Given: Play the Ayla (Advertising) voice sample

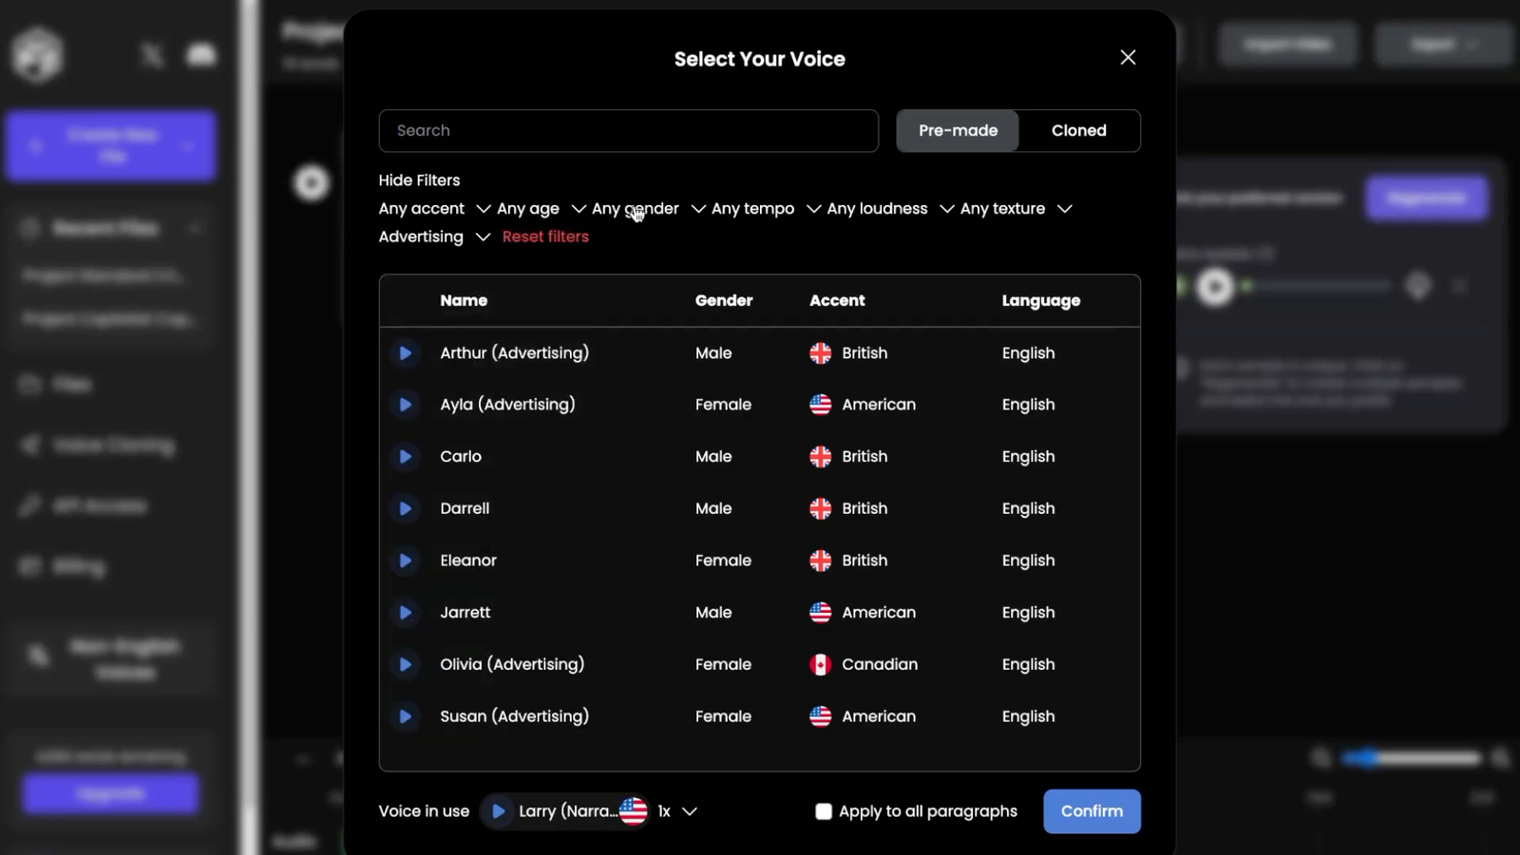Looking at the screenshot, I should [405, 405].
